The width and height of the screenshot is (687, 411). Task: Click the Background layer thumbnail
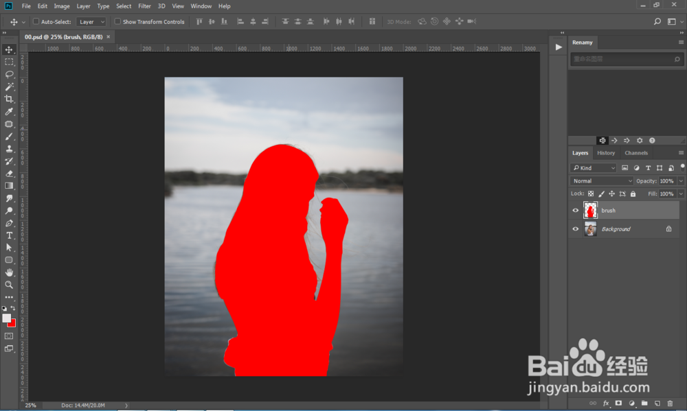click(590, 229)
